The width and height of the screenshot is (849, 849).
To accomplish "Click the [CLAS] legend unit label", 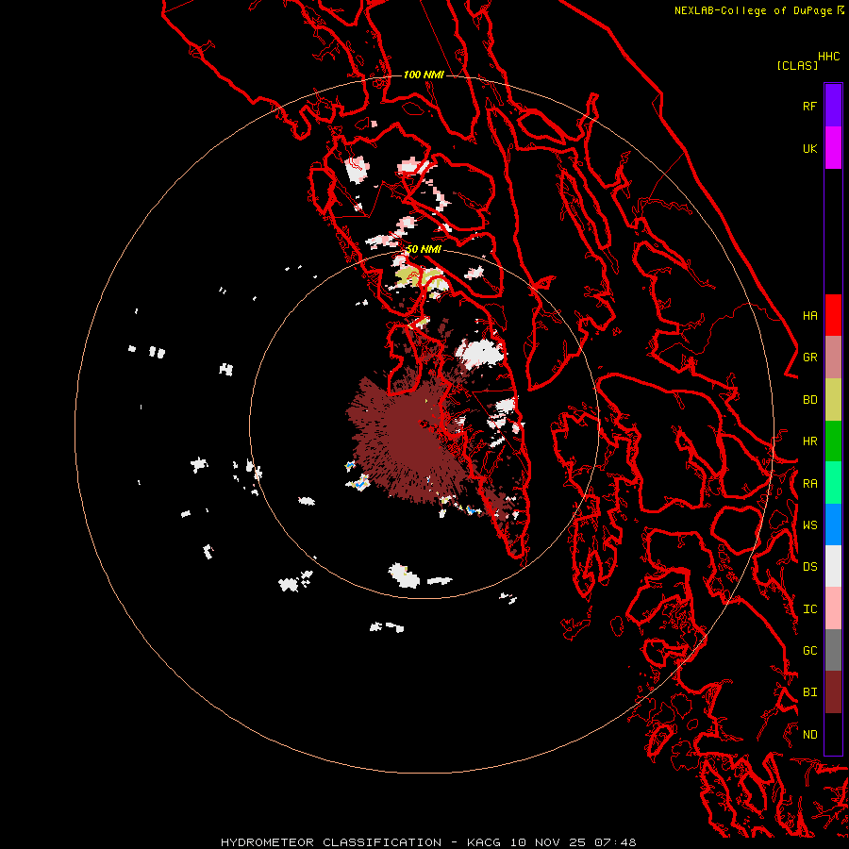I will click(x=796, y=65).
